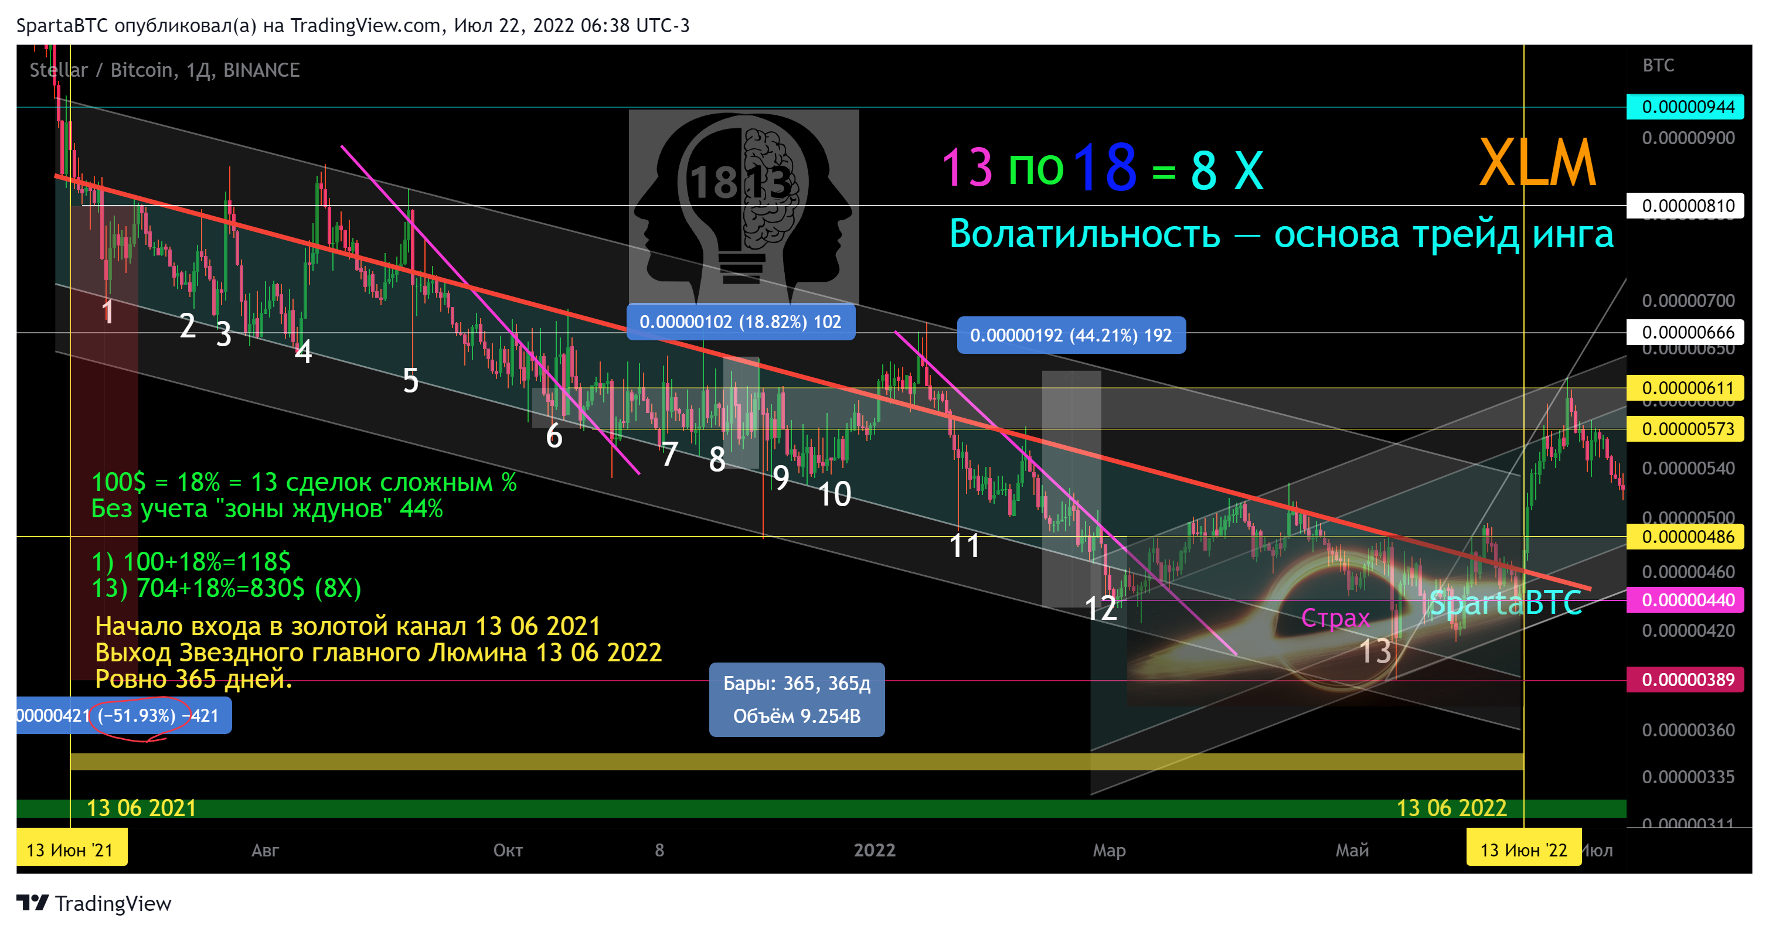1769x932 pixels.
Task: Click the BTC currency label on price axis
Action: pos(1658,66)
